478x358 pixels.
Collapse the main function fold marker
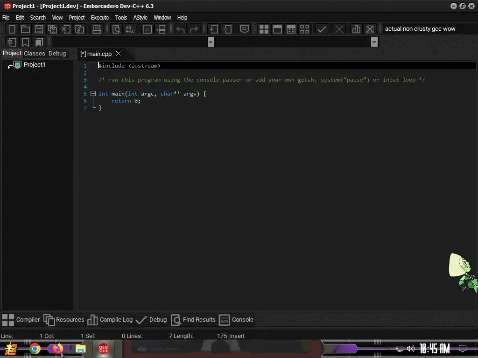[93, 94]
